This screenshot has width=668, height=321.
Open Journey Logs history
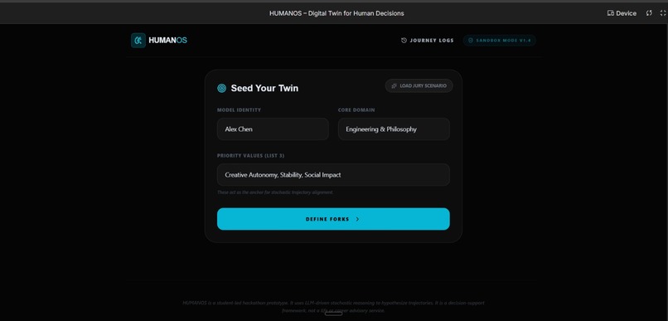[428, 41]
